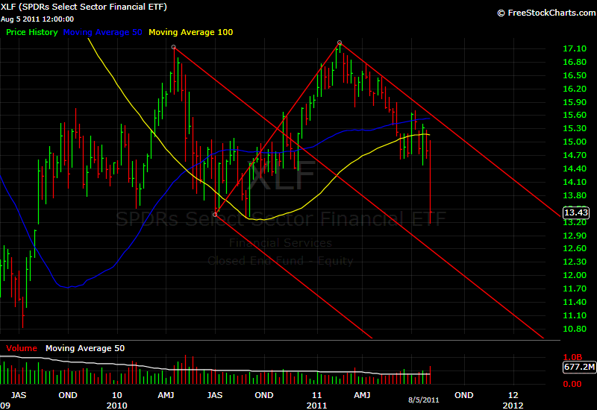Click the 15.60 price axis label
Image resolution: width=597 pixels, height=410 pixels.
575,115
